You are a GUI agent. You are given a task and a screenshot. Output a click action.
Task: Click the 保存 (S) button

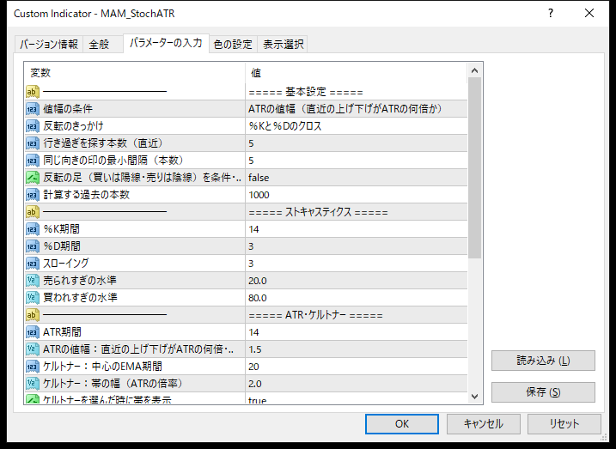(543, 392)
